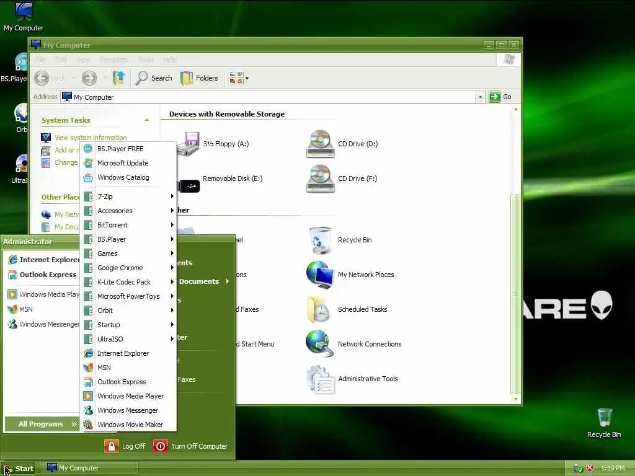Select CD Drive (D:) icon

342,144
